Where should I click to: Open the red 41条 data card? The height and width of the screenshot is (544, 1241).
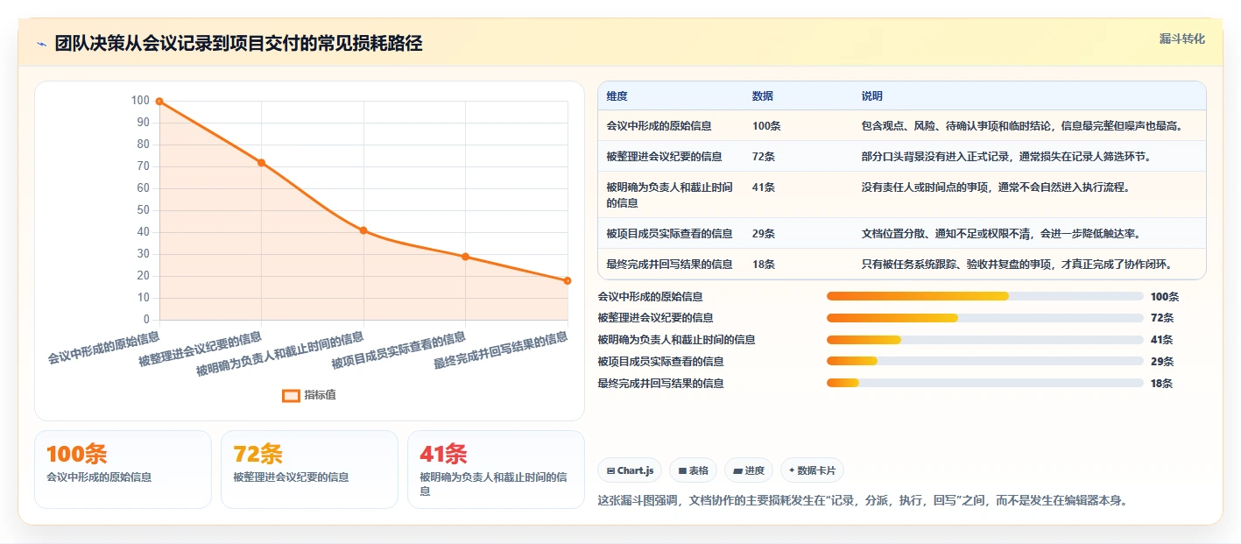pos(496,470)
